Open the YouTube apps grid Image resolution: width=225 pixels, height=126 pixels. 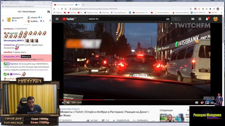pos(200,19)
